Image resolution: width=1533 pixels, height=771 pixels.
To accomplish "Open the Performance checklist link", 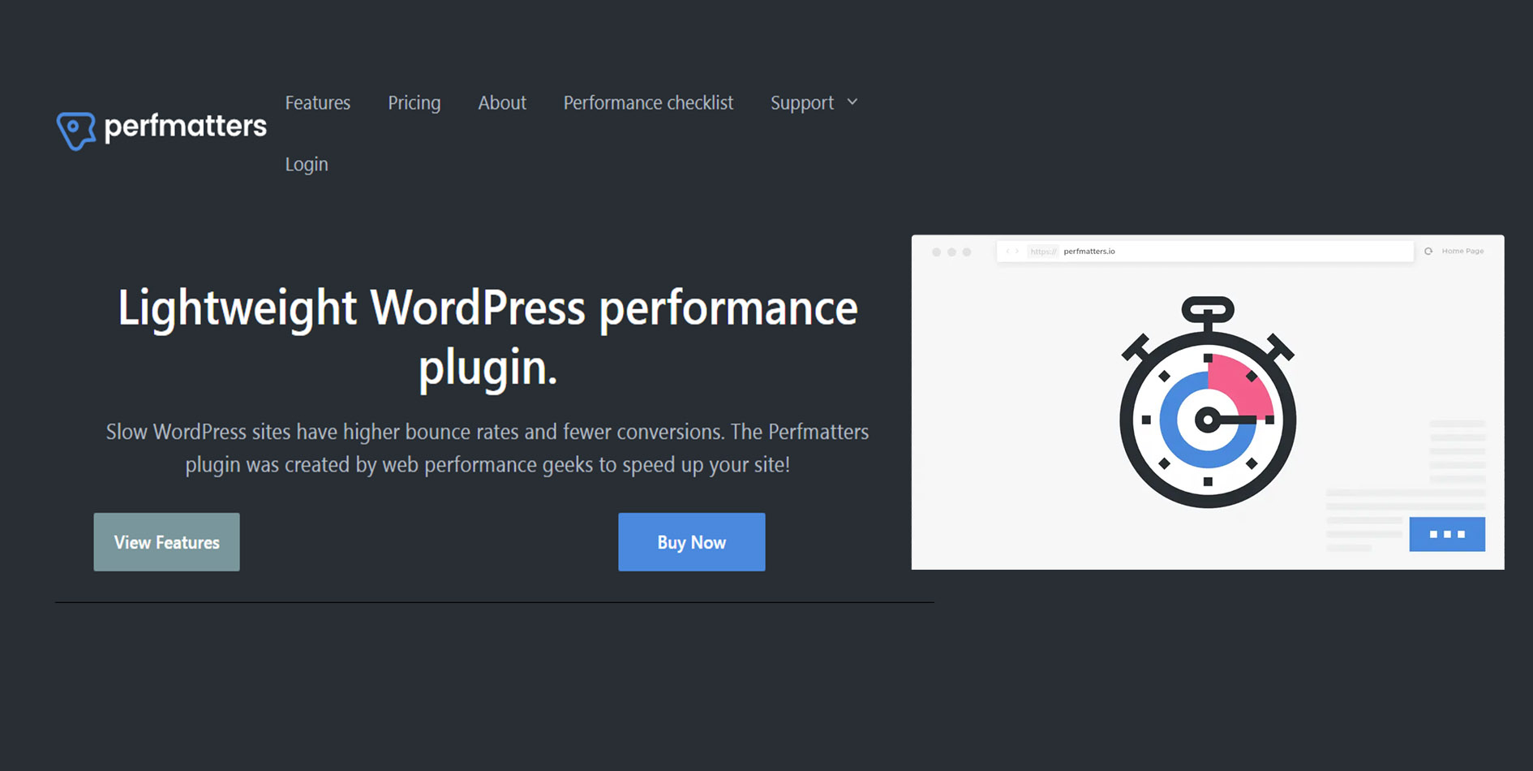I will [x=647, y=103].
